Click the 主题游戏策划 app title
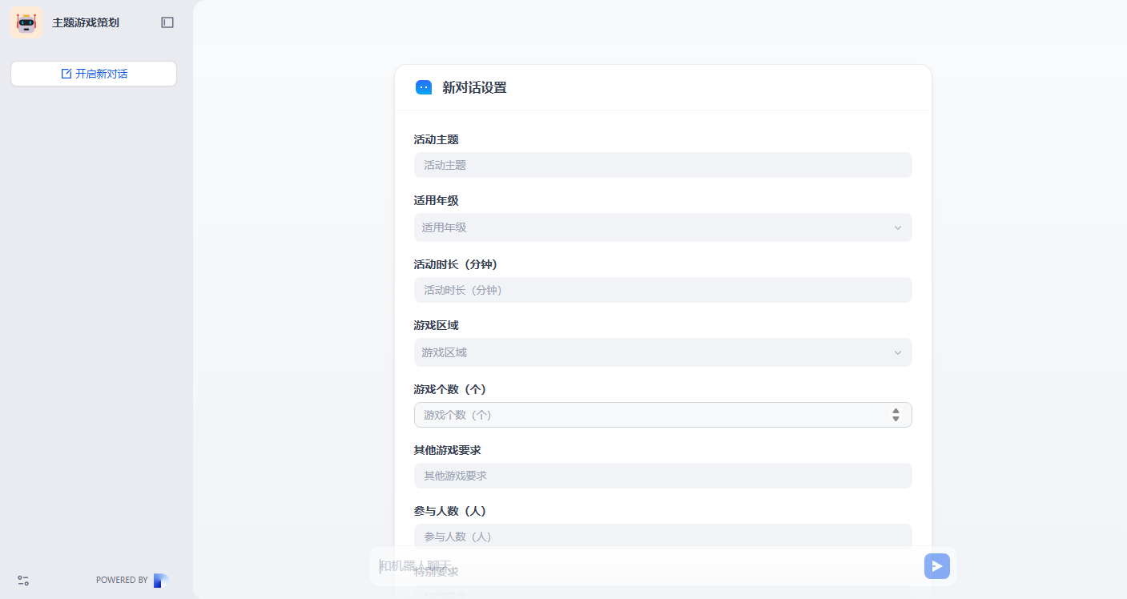The width and height of the screenshot is (1127, 599). 86,22
